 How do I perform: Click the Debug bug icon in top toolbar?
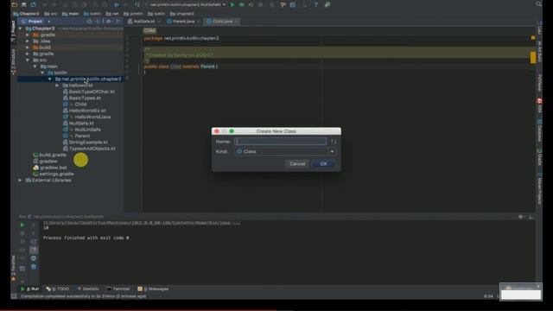pyautogui.click(x=242, y=4)
